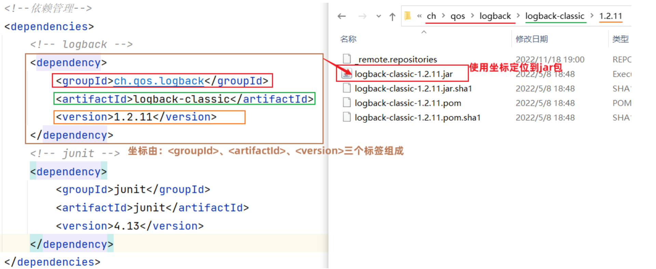Select logback-classic-1.2.11.pom.sha1 file

417,118
